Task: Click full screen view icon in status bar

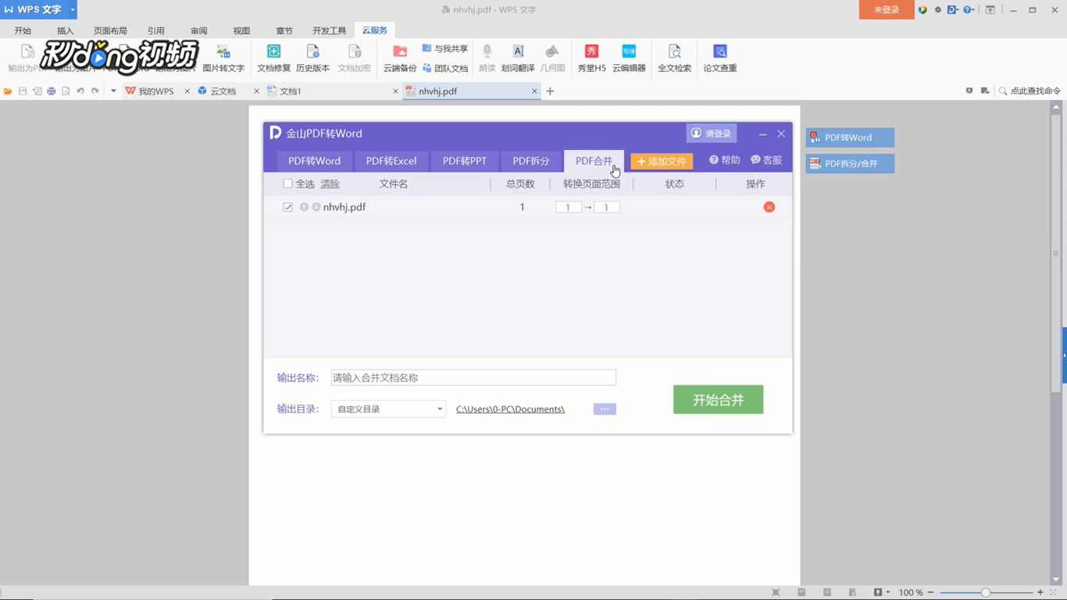Action: (776, 592)
